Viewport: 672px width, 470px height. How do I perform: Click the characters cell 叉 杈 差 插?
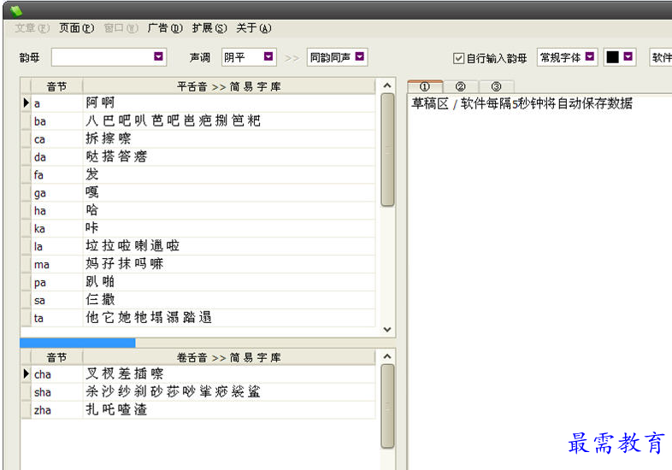tap(229, 373)
